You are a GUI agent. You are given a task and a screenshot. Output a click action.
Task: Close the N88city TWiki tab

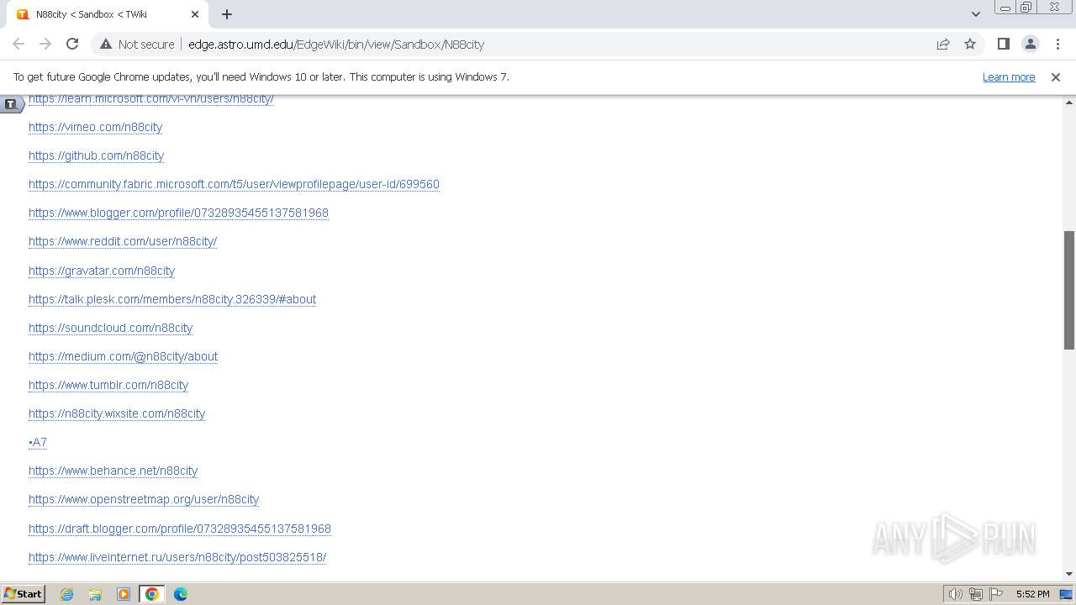[195, 14]
